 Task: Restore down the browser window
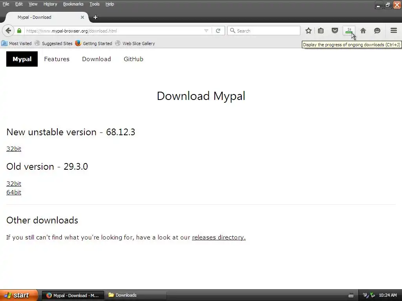click(387, 5)
